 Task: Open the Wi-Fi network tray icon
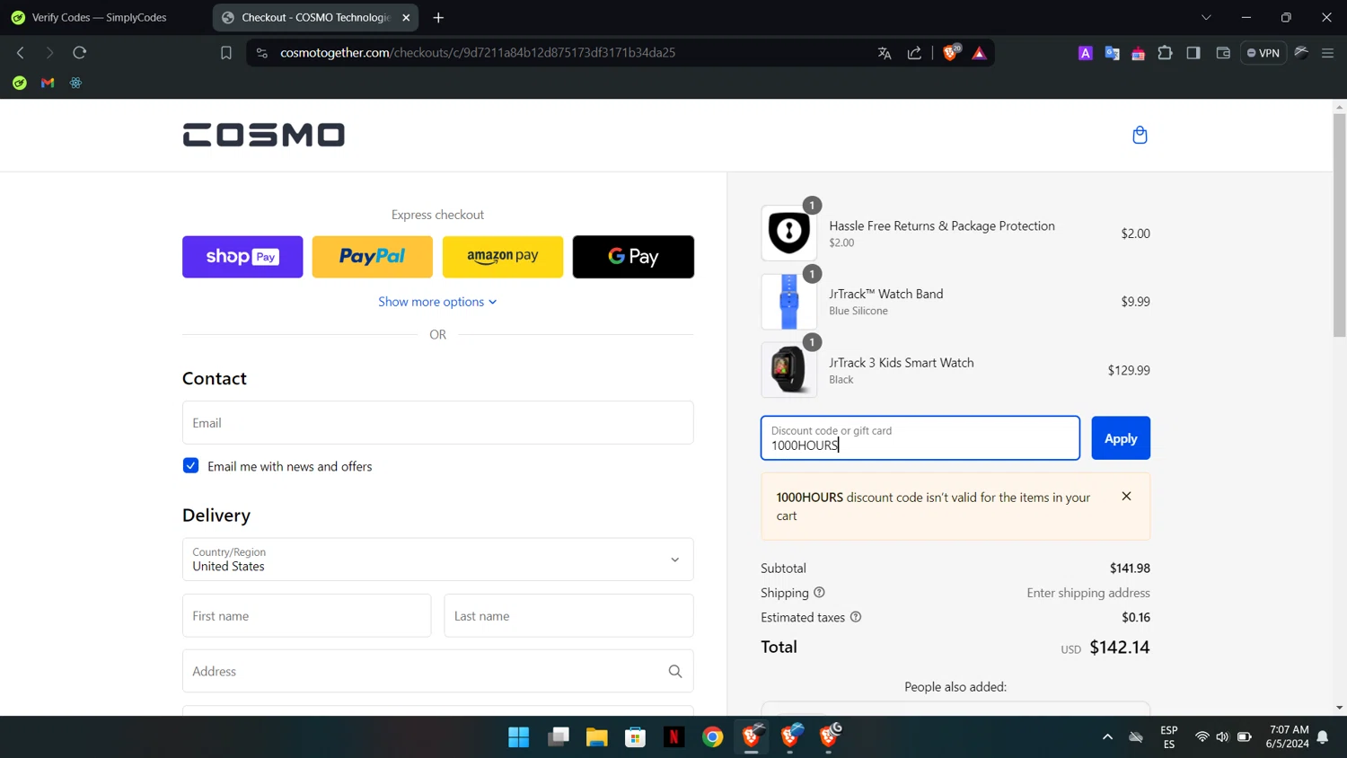1202,737
